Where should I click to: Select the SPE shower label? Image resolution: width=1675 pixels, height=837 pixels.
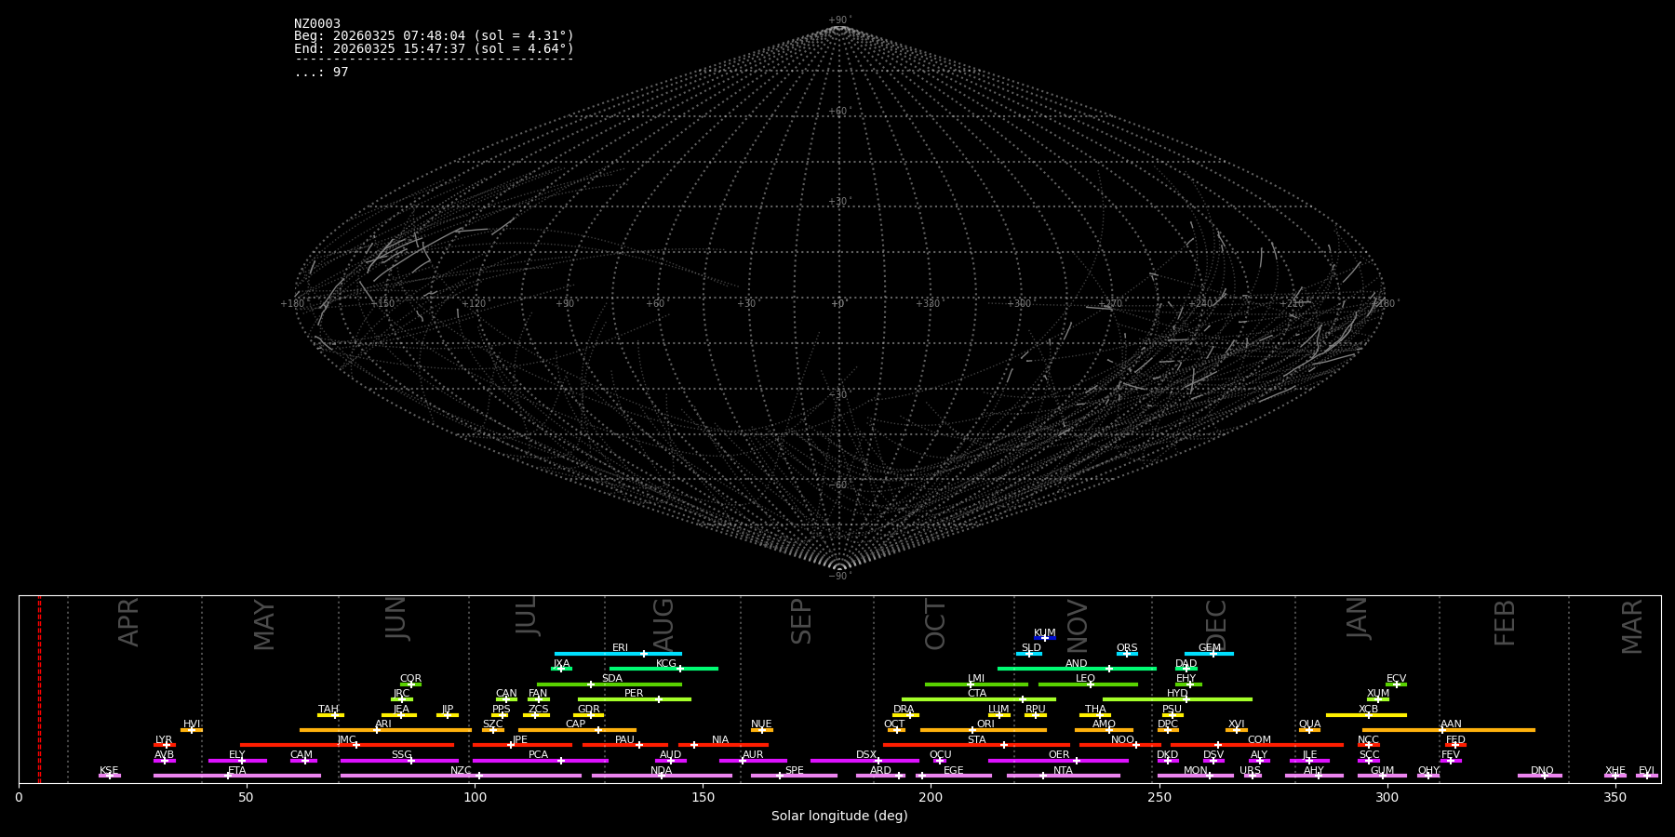point(794,771)
